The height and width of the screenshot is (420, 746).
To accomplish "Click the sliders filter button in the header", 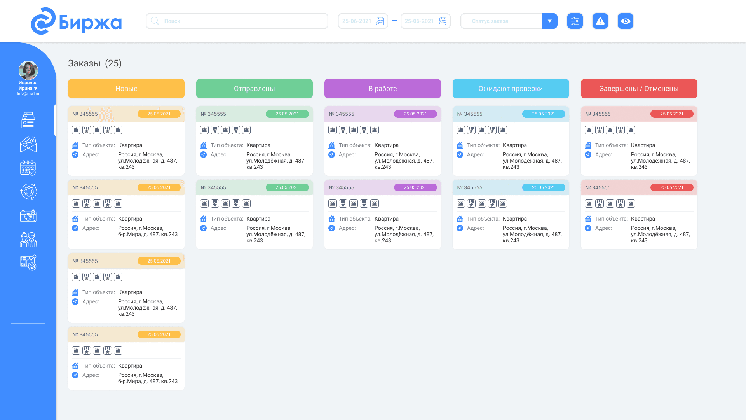I will point(575,21).
